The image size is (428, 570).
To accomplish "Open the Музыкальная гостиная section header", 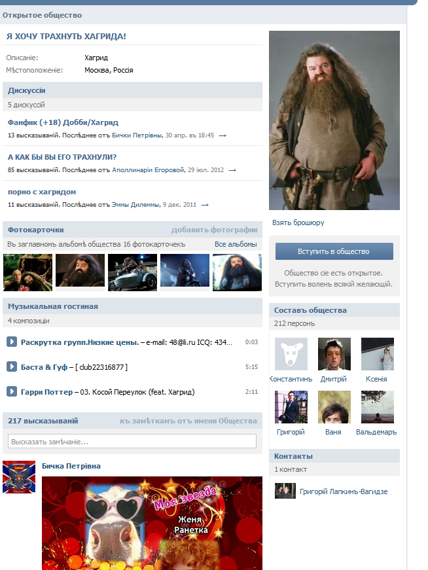I will coord(53,306).
